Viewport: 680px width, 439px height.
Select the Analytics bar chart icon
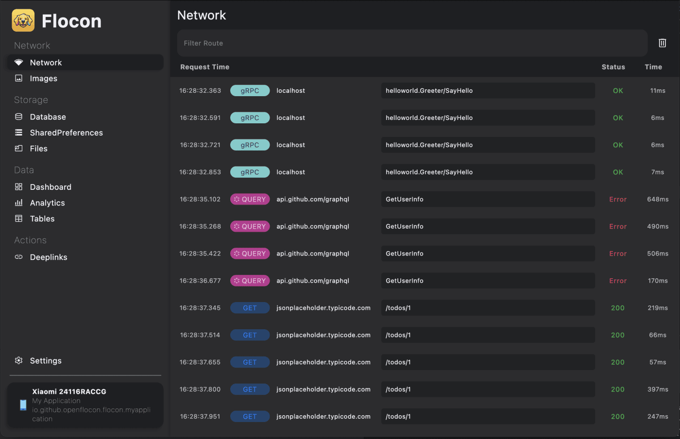pos(19,203)
